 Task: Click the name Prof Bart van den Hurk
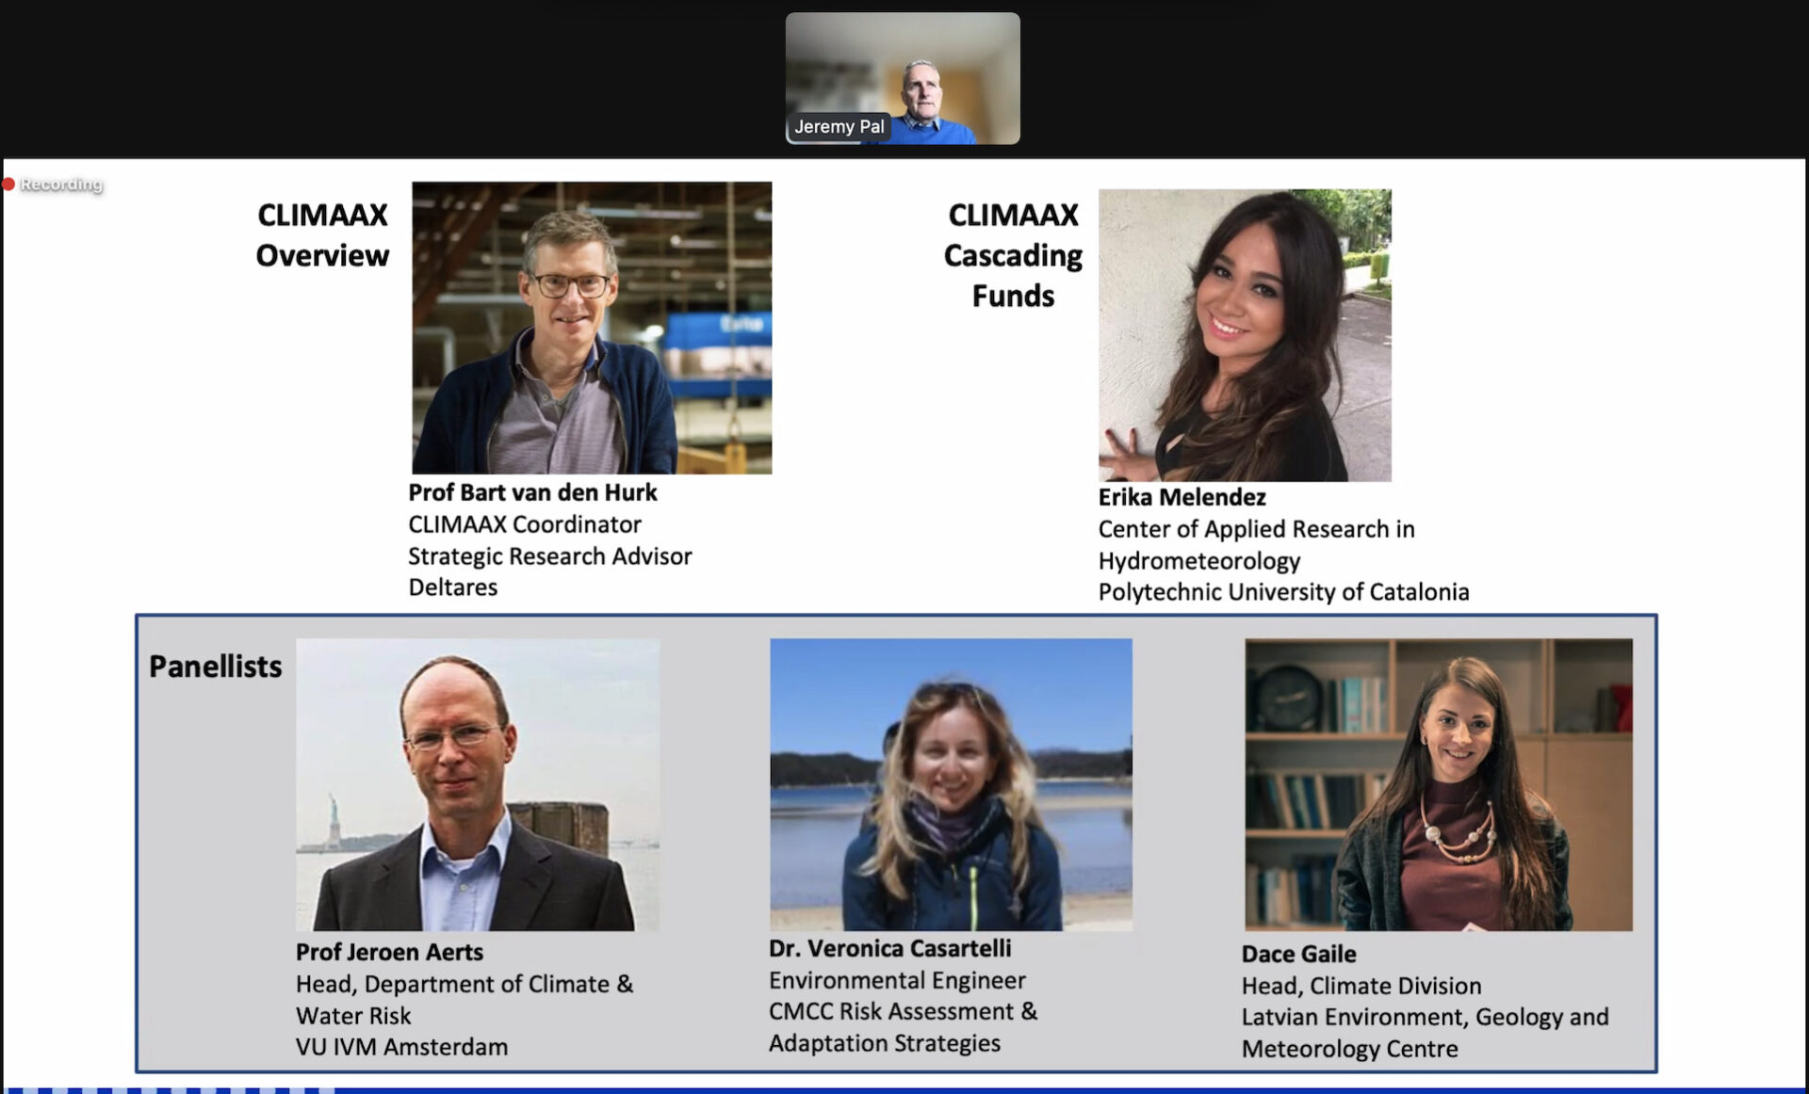tap(532, 492)
